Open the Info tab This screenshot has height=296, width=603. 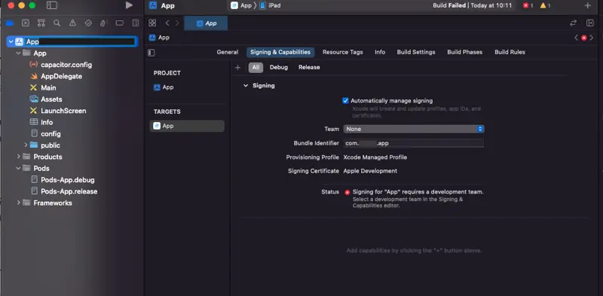(x=380, y=52)
